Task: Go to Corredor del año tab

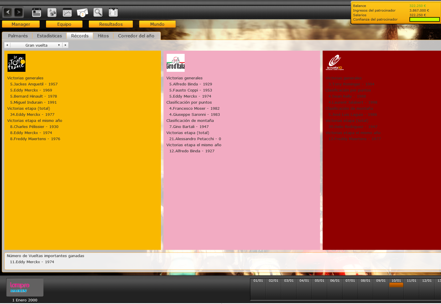Action: (136, 36)
